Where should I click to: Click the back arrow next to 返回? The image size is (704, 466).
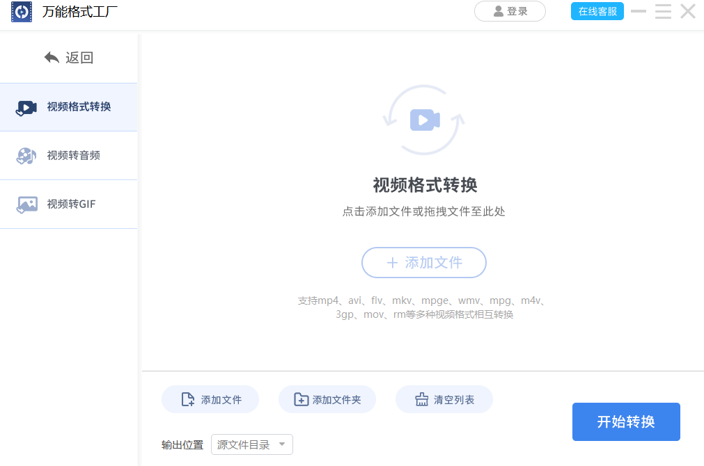52,57
